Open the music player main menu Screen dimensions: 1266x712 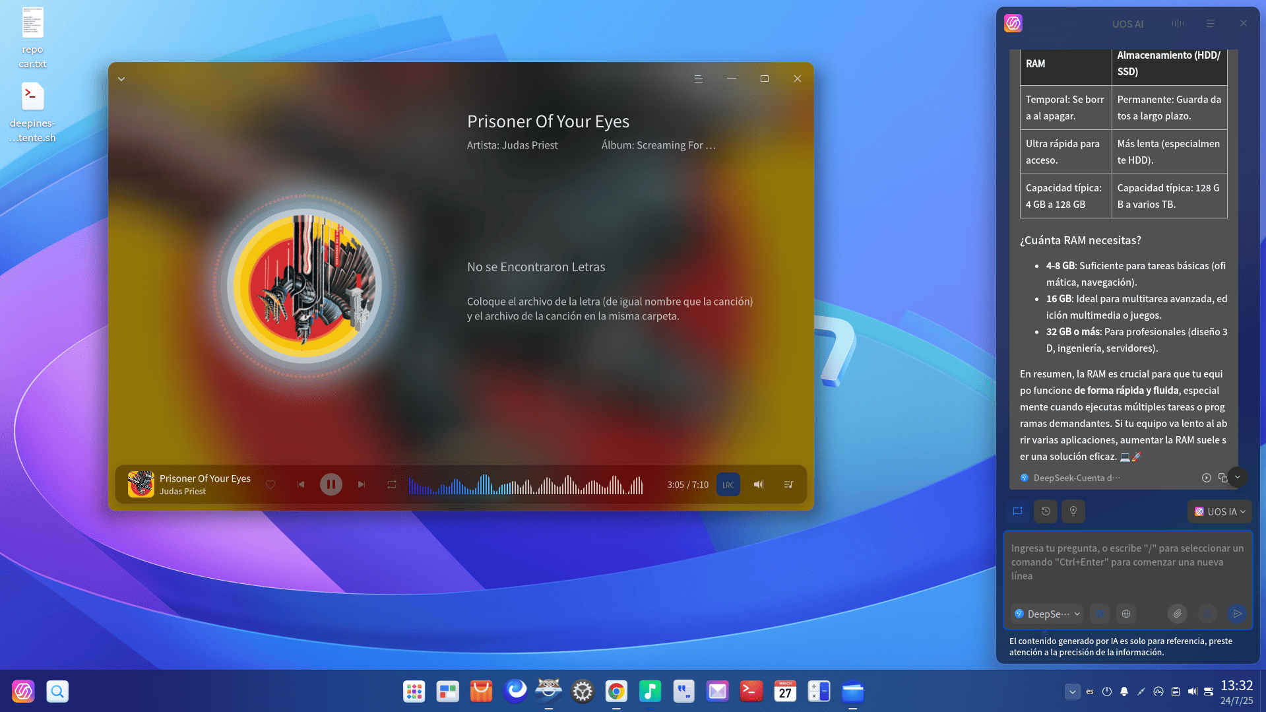(698, 79)
